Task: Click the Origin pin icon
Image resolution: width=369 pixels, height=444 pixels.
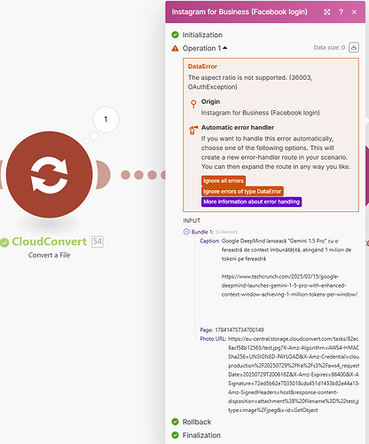Action: coord(193,104)
